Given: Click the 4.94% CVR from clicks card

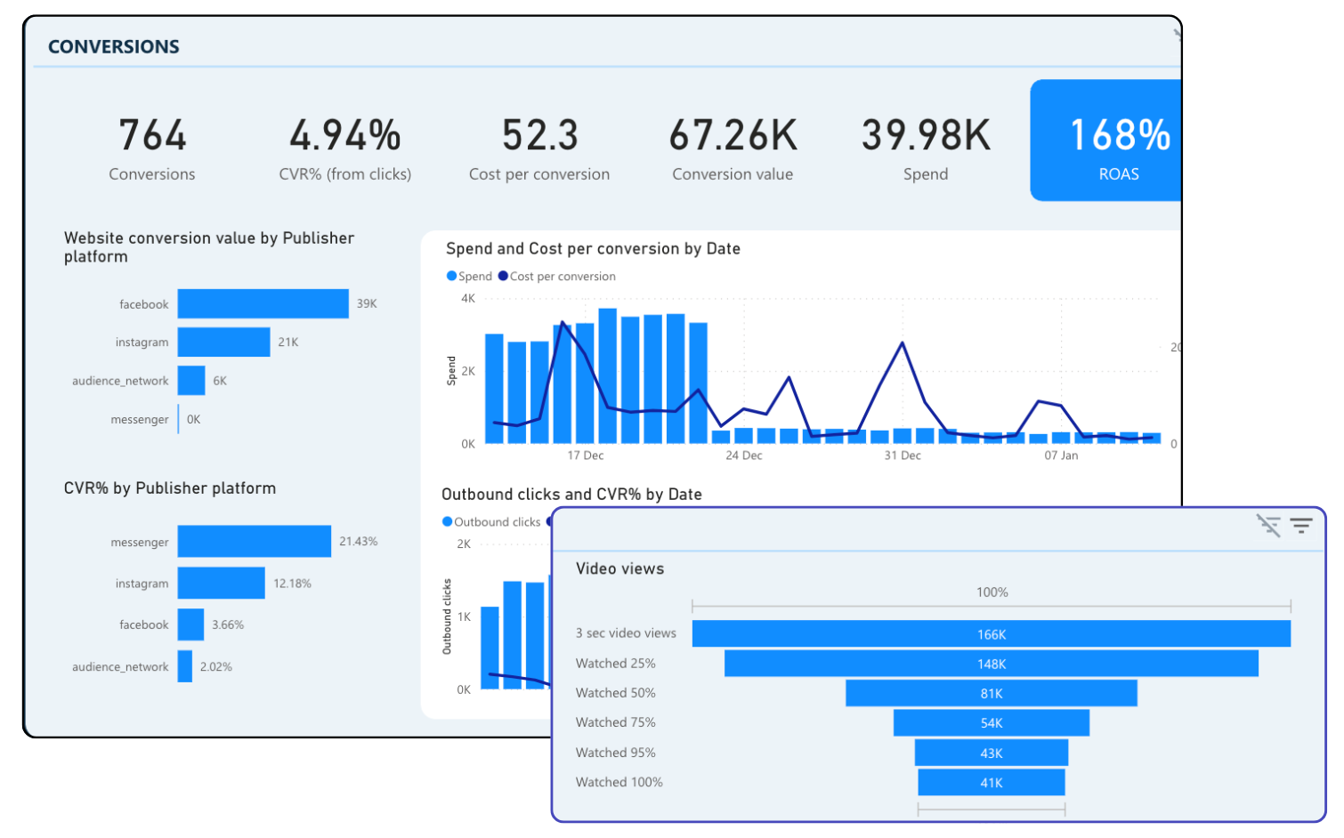Looking at the screenshot, I should coord(345,148).
